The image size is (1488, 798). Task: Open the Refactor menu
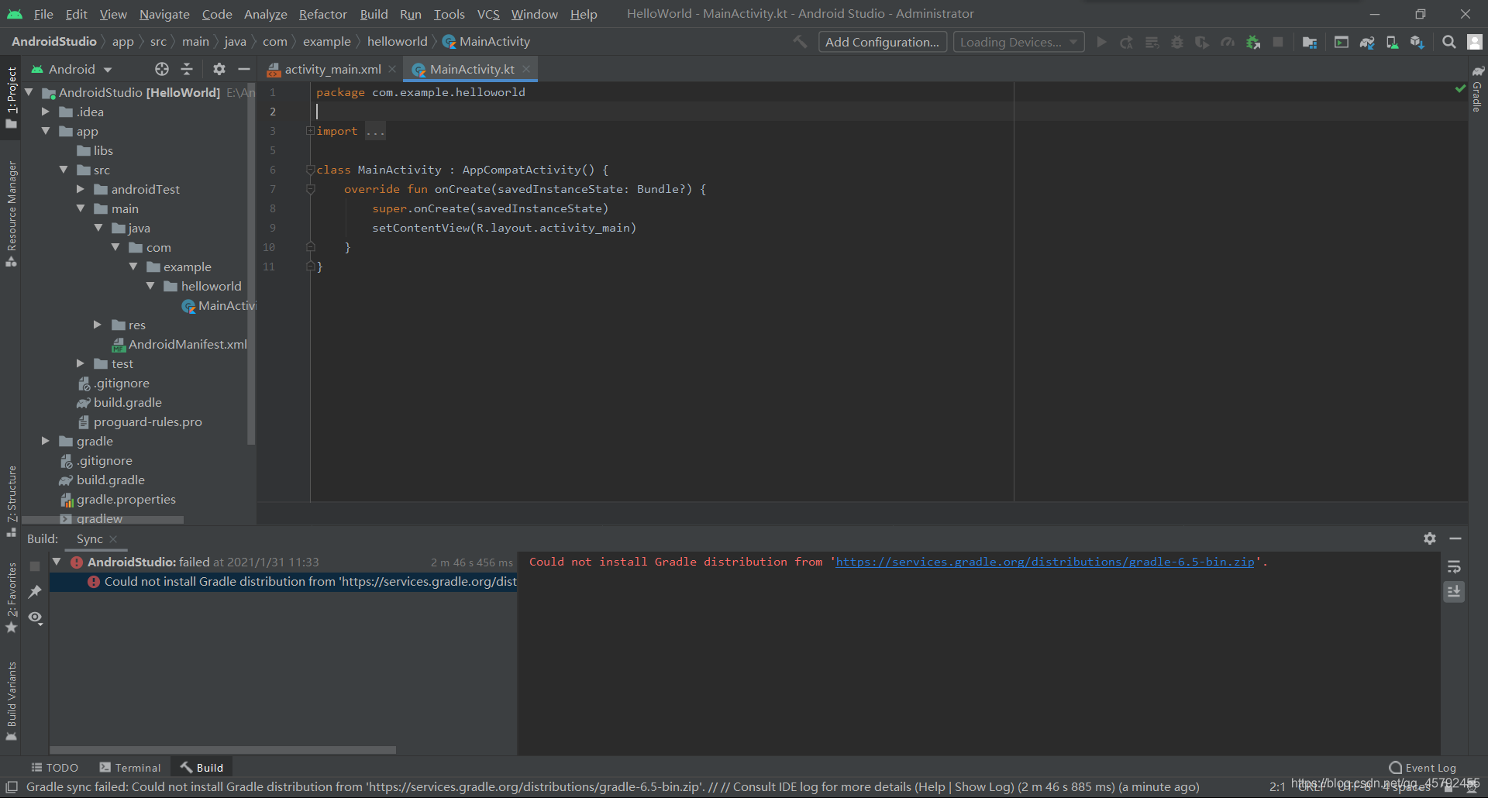(323, 14)
